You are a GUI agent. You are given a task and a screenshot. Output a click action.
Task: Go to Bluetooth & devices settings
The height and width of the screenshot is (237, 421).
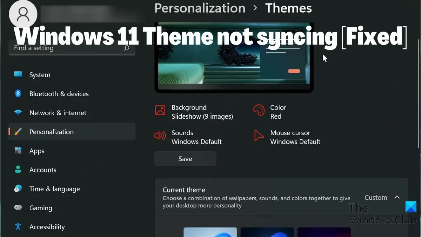(x=72, y=94)
